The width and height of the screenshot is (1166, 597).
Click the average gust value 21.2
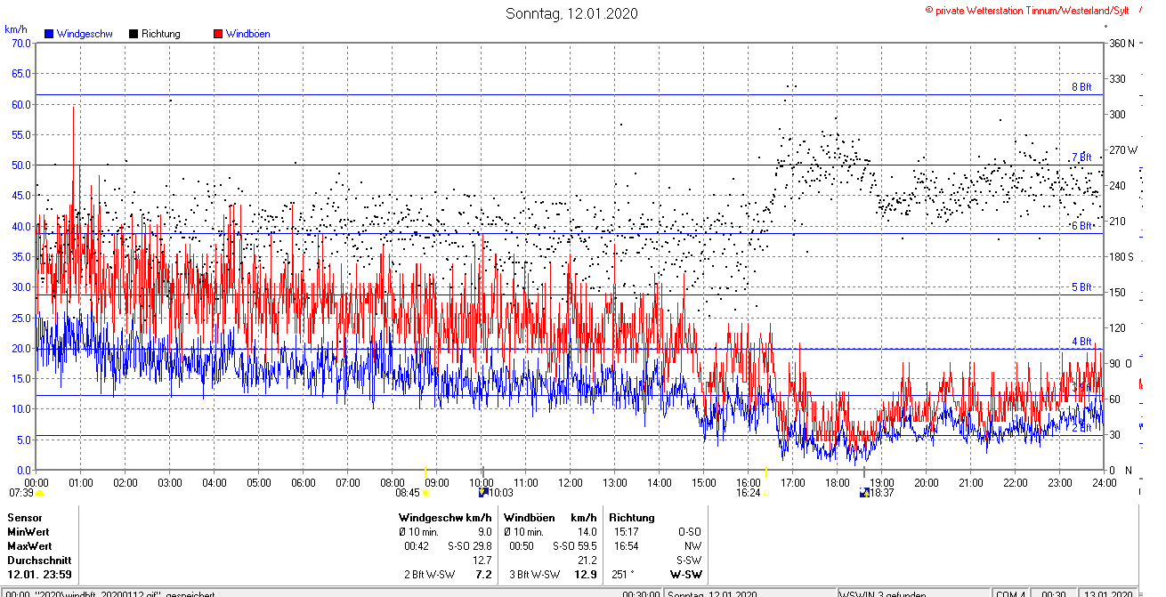[587, 561]
